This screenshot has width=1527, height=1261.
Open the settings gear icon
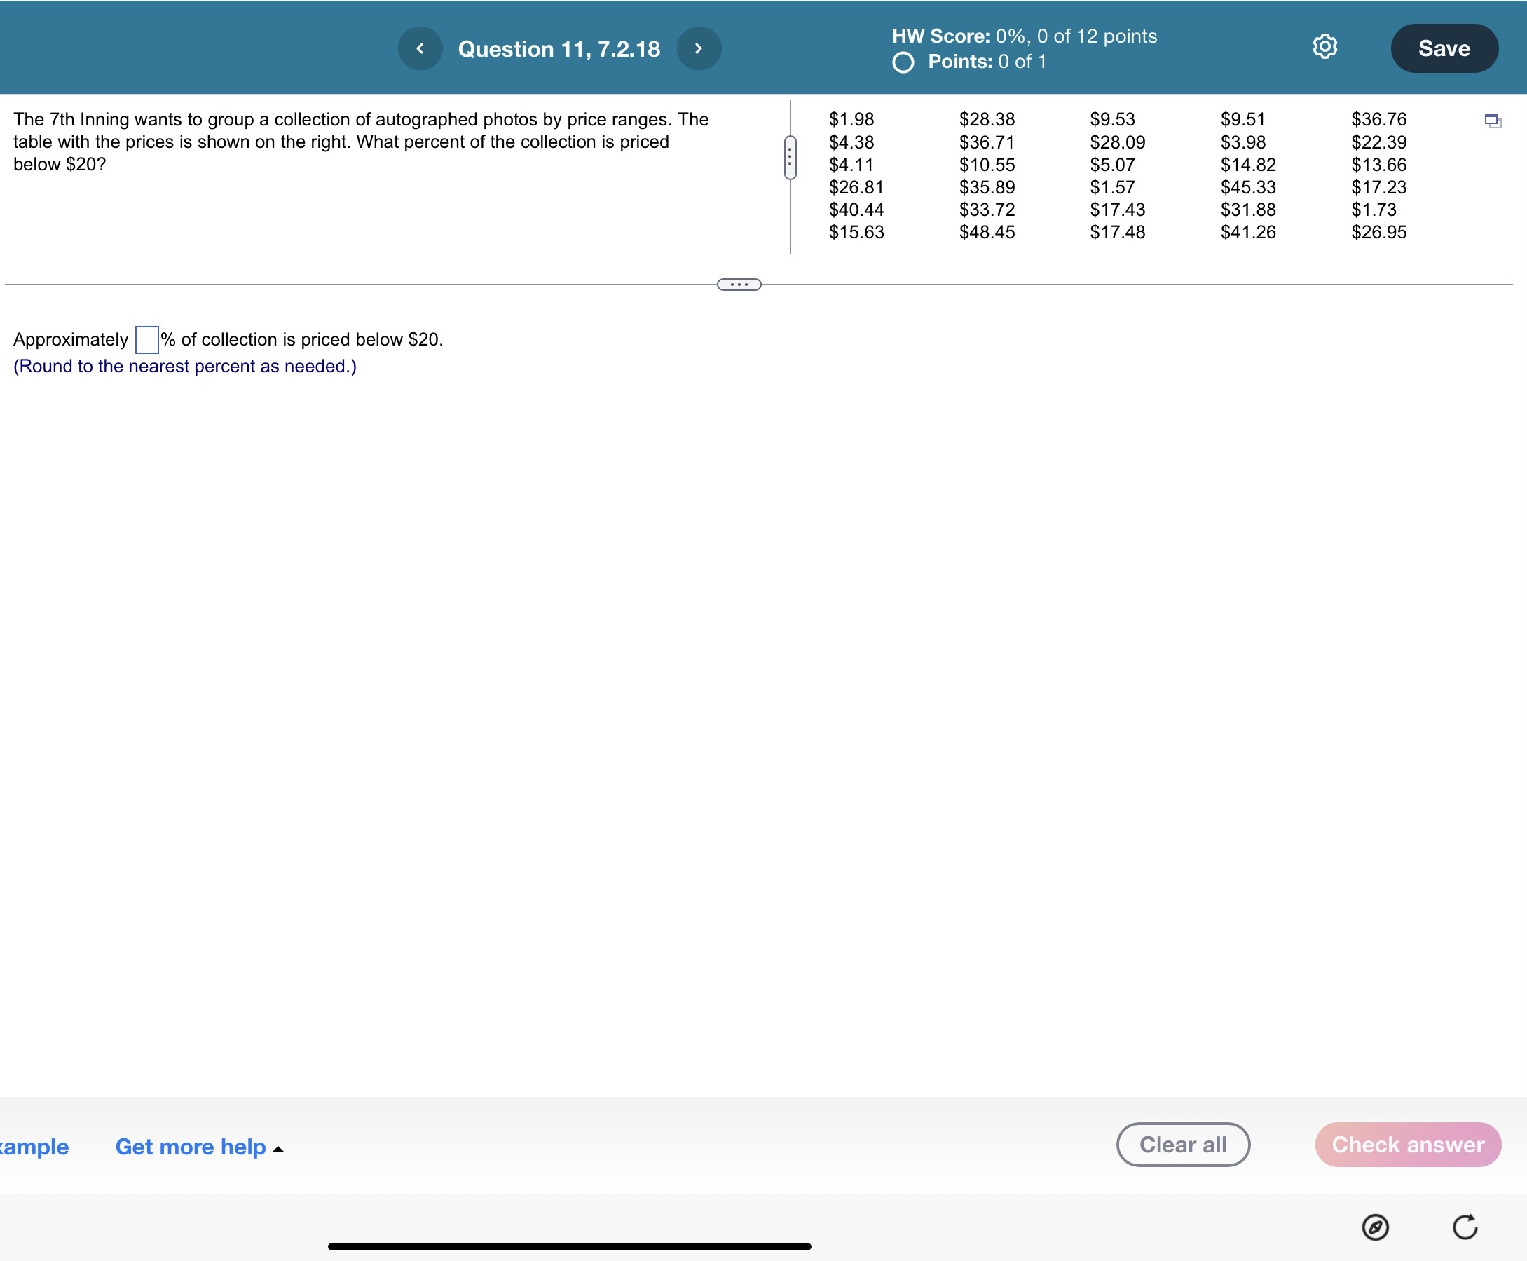(x=1324, y=46)
